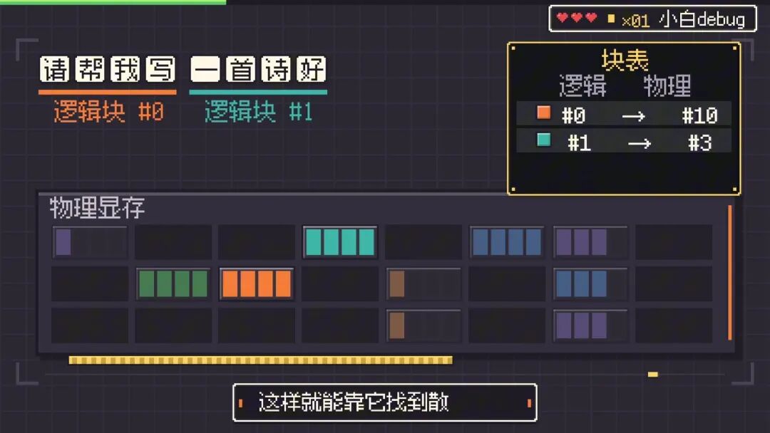Select the blue four-cell memory block
The width and height of the screenshot is (770, 433).
(x=507, y=241)
